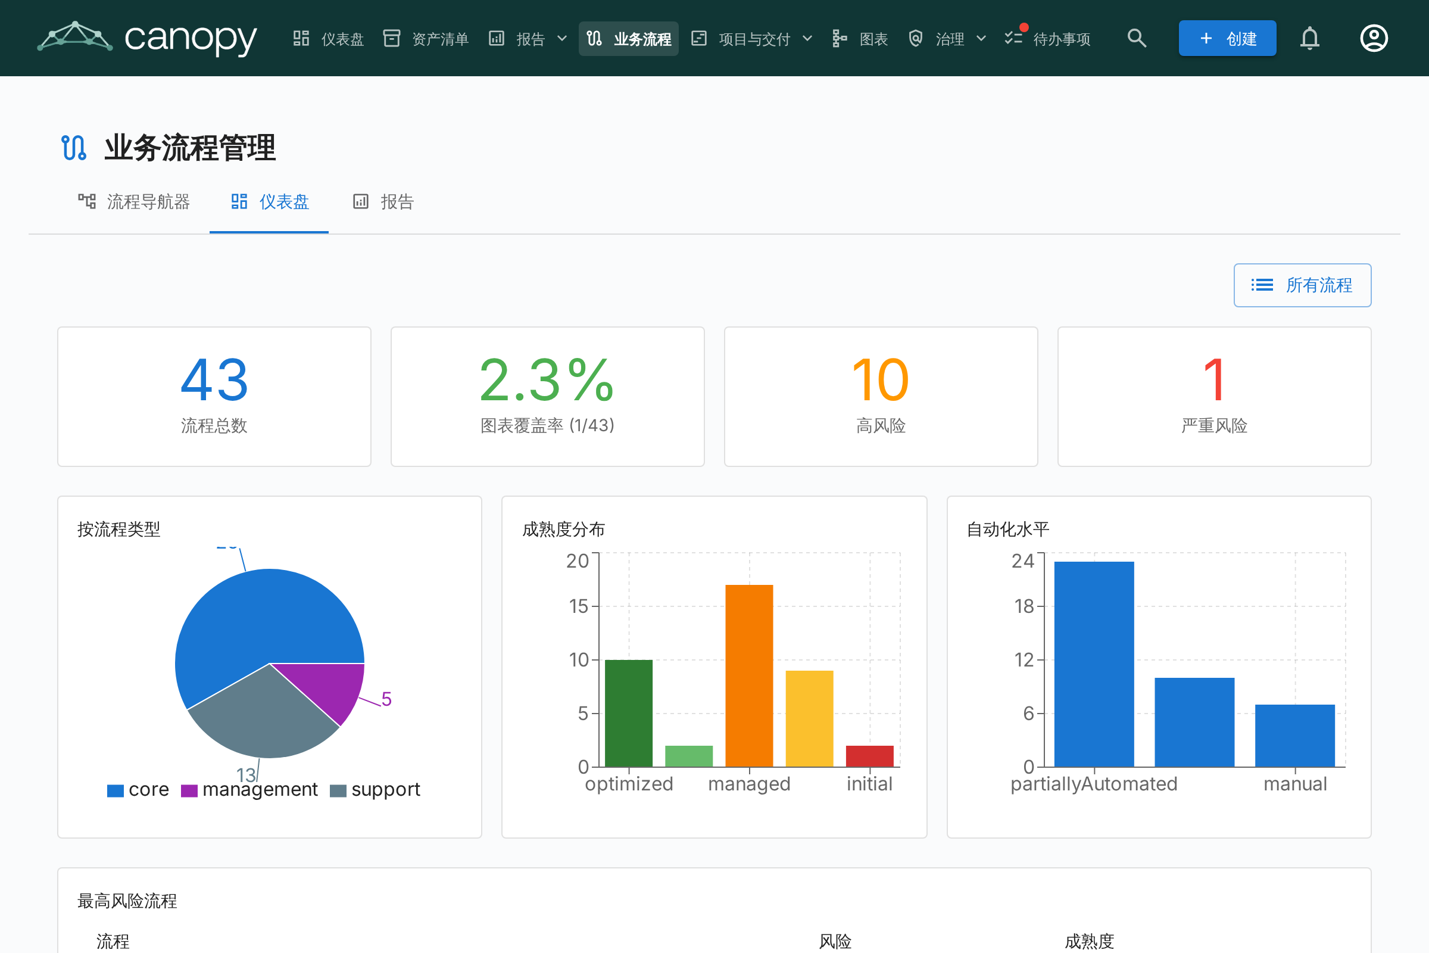Image resolution: width=1429 pixels, height=953 pixels.
Task: Open the 严重风险 1 card
Action: 1214,396
